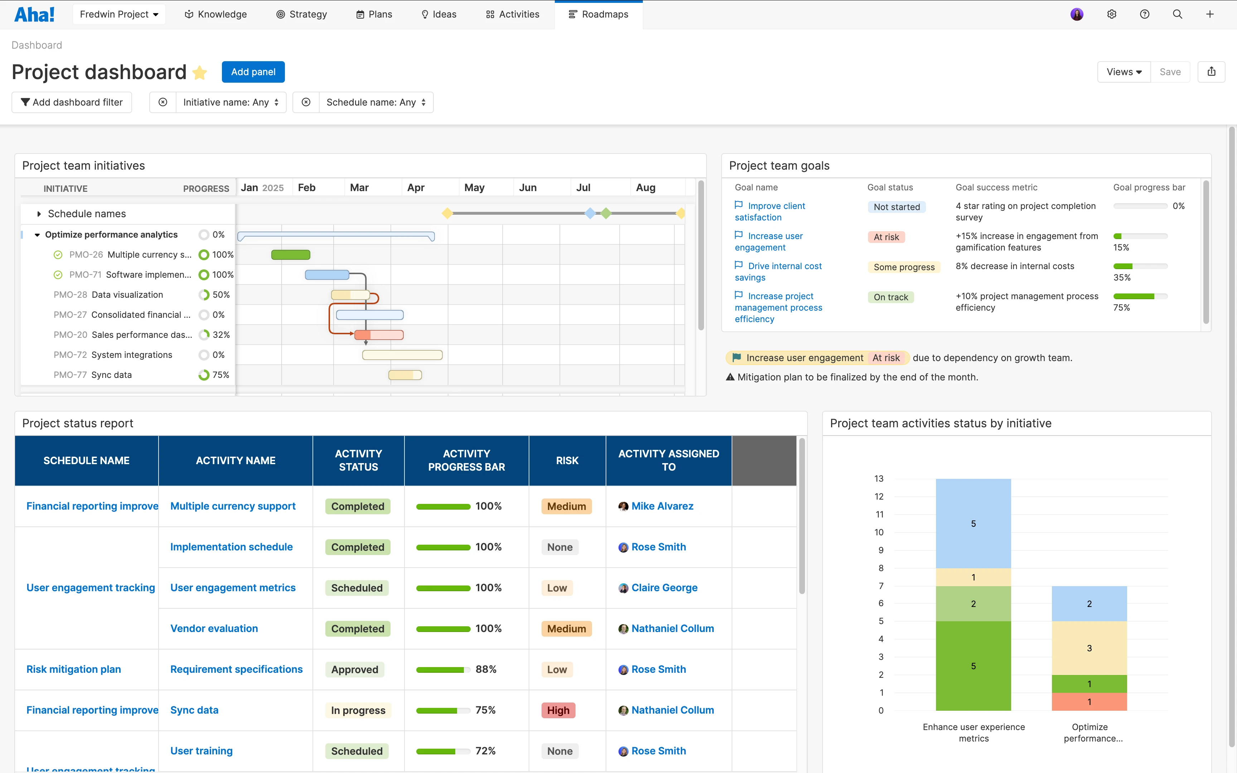
Task: Collapse the Optimize performance analytics initiative
Action: (37, 234)
